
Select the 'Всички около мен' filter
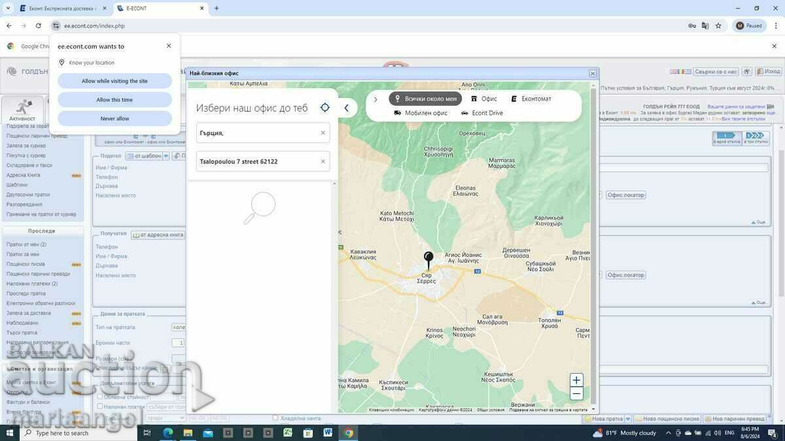[425, 99]
